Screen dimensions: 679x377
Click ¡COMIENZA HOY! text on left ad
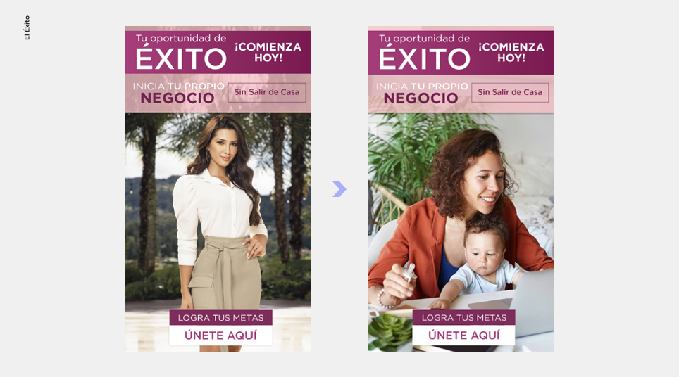[268, 52]
